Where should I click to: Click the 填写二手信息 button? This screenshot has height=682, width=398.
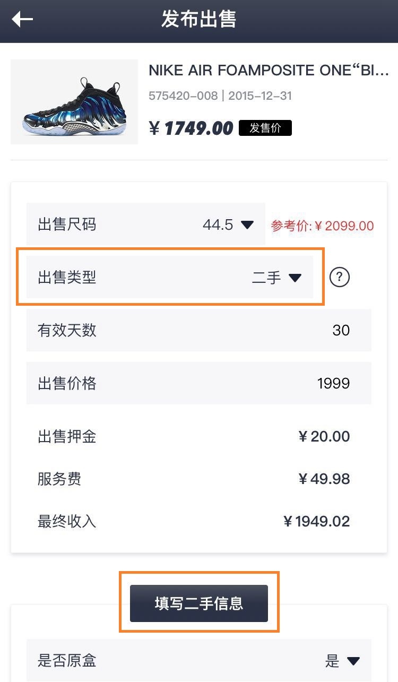[x=199, y=603]
